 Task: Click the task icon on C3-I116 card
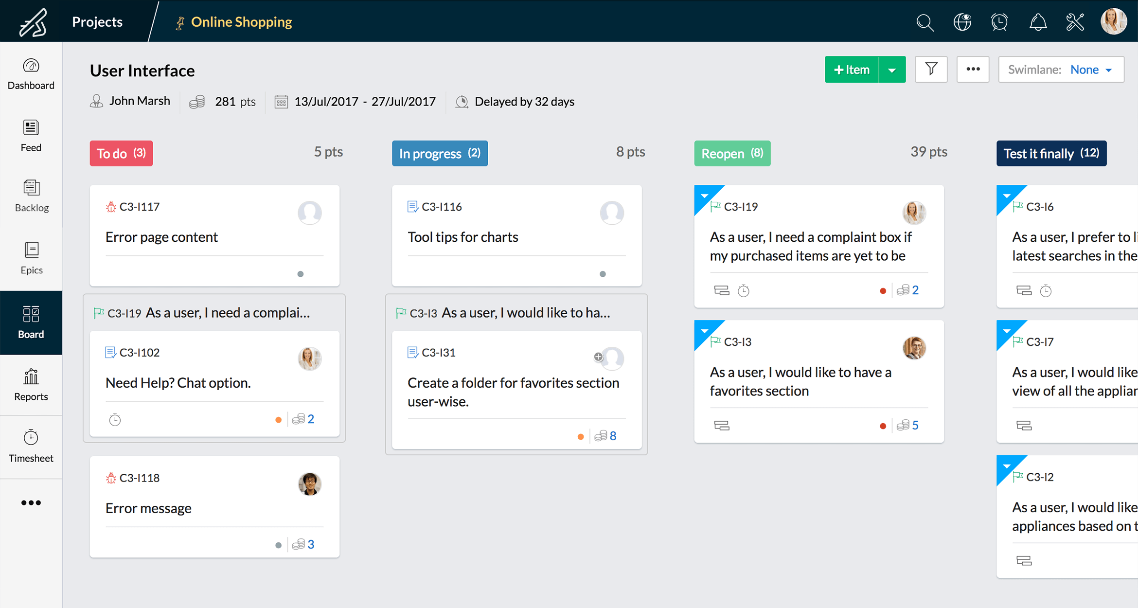(413, 207)
